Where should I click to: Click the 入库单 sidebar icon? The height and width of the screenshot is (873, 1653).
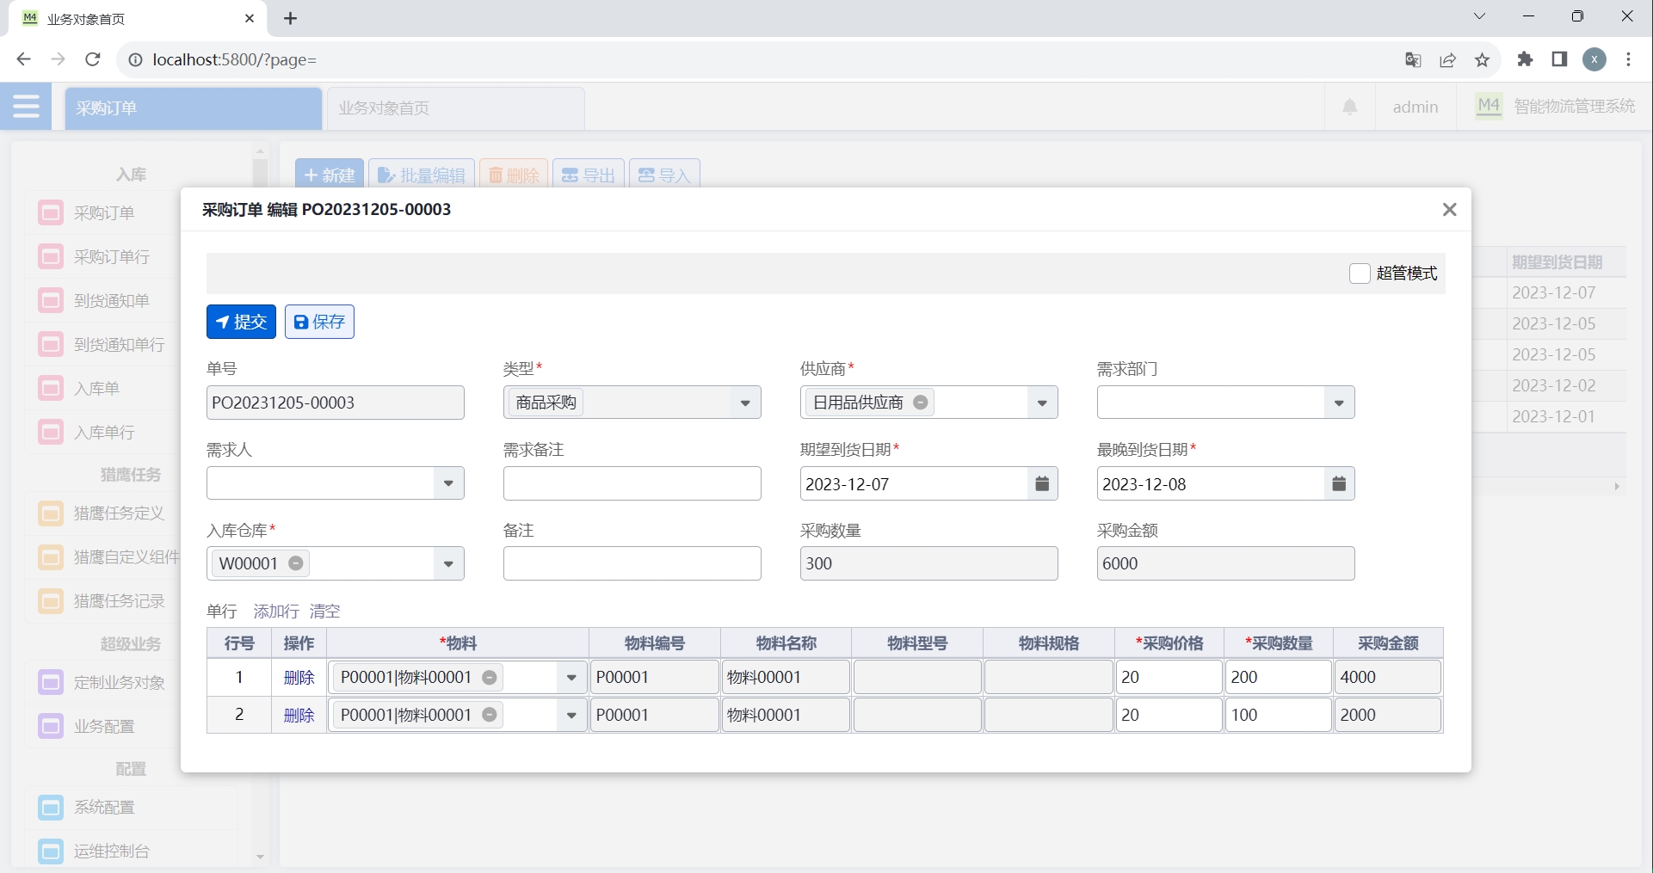tap(51, 388)
